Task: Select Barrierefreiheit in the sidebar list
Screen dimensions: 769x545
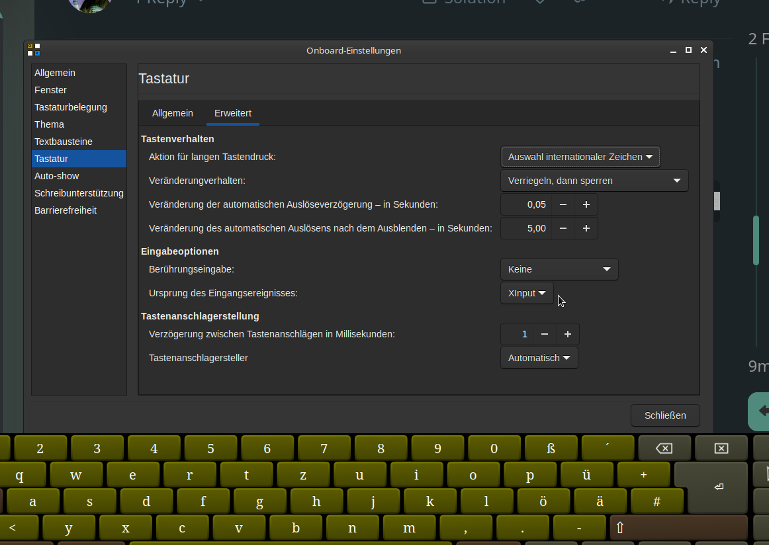Action: pos(66,210)
